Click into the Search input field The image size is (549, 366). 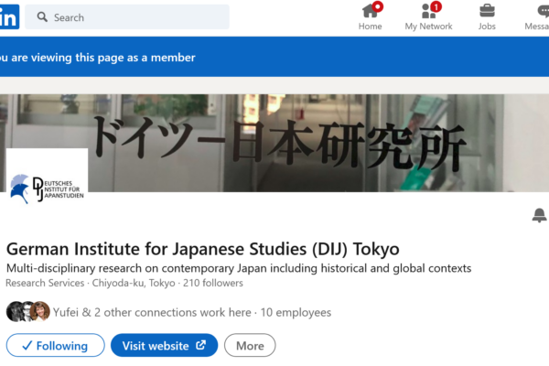tap(127, 16)
